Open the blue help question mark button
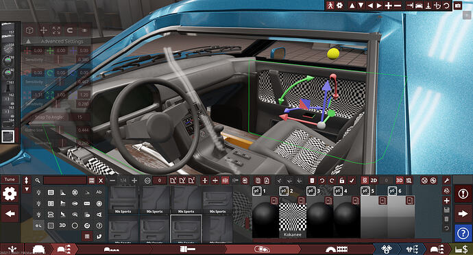The width and height of the screenshot is (473, 255). click(463, 233)
